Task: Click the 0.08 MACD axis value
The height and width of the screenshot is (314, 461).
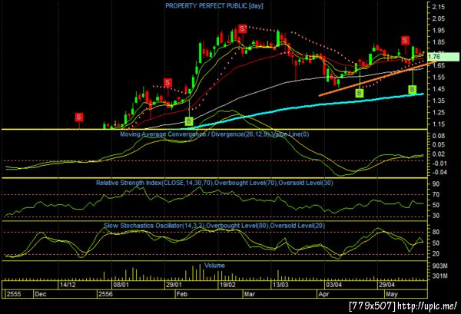Action: pyautogui.click(x=439, y=136)
